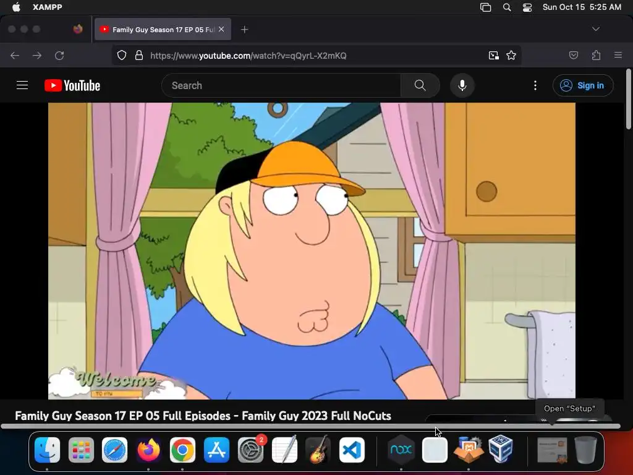This screenshot has width=633, height=475.
Task: Close the Family Guy tab
Action: (x=221, y=29)
